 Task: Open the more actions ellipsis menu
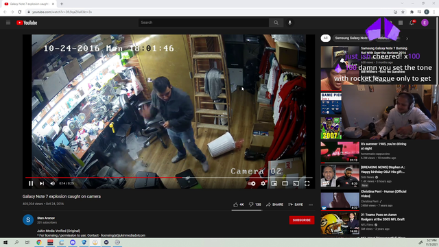(311, 204)
